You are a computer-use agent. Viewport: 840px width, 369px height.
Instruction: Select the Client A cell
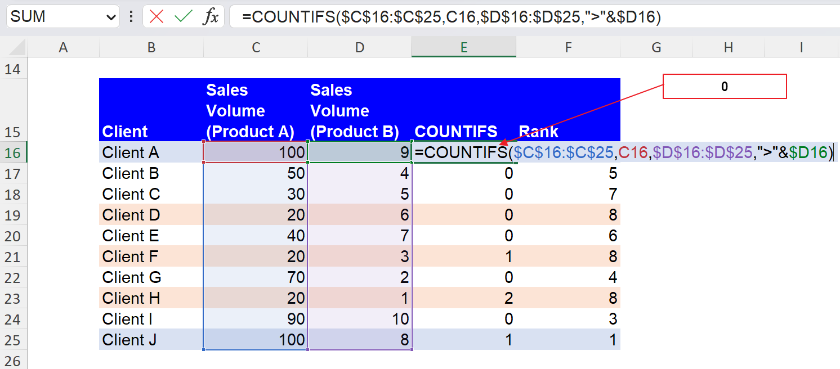coord(151,152)
